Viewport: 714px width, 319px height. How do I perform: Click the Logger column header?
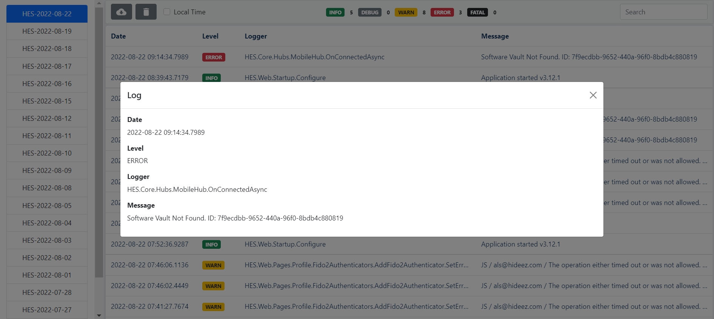(x=255, y=36)
